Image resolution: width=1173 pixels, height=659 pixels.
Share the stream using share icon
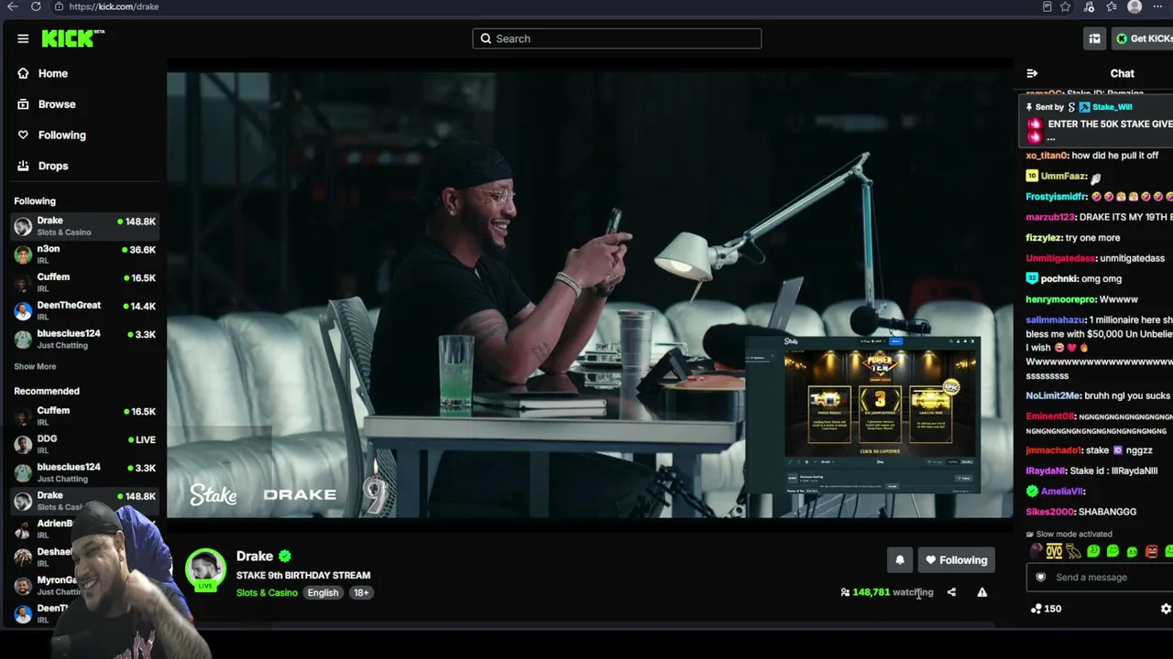coord(951,592)
